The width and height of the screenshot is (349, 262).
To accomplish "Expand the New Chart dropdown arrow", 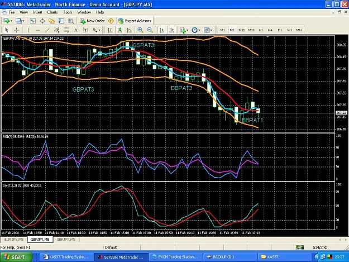I will 11,21.
